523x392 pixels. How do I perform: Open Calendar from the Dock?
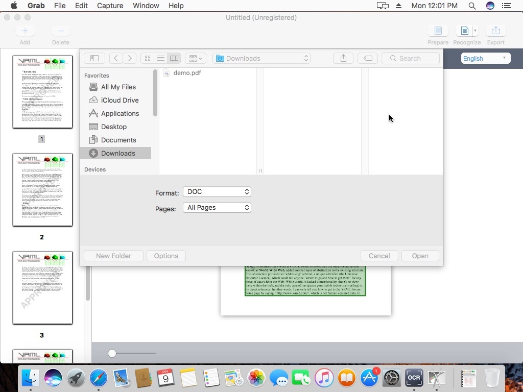pyautogui.click(x=166, y=378)
